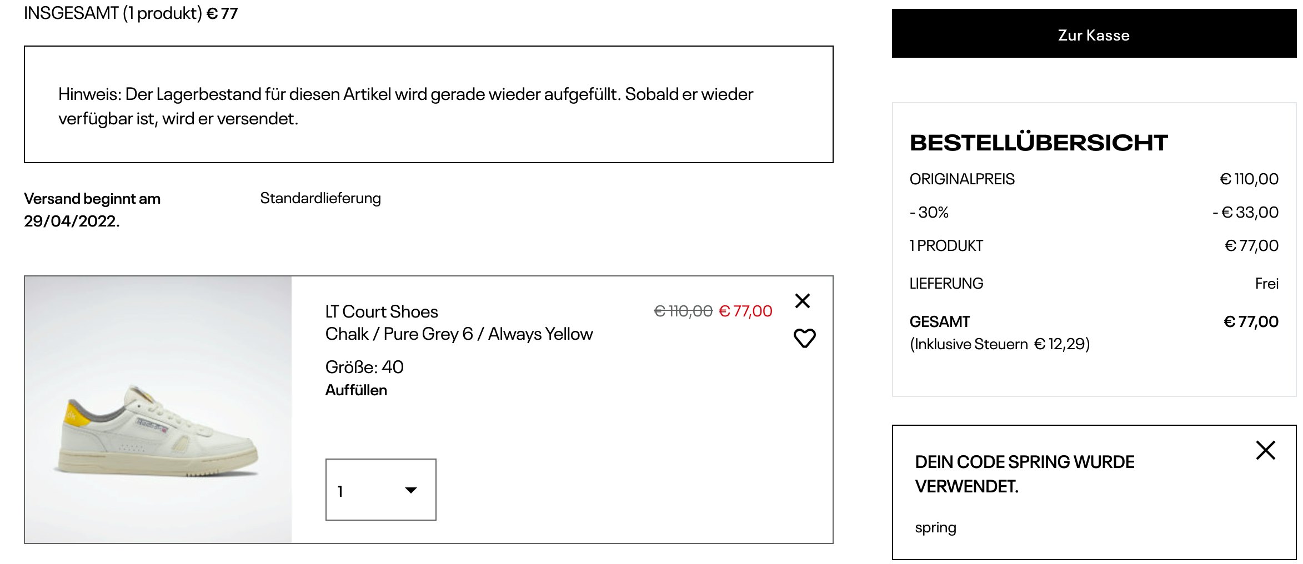Viewport: 1303px width, 564px height.
Task: Click the crossed-out €110,00 price
Action: pos(683,311)
